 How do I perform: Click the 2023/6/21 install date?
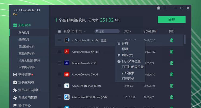[x=149, y=86]
